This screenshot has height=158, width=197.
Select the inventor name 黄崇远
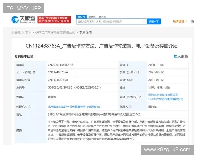click(52, 97)
